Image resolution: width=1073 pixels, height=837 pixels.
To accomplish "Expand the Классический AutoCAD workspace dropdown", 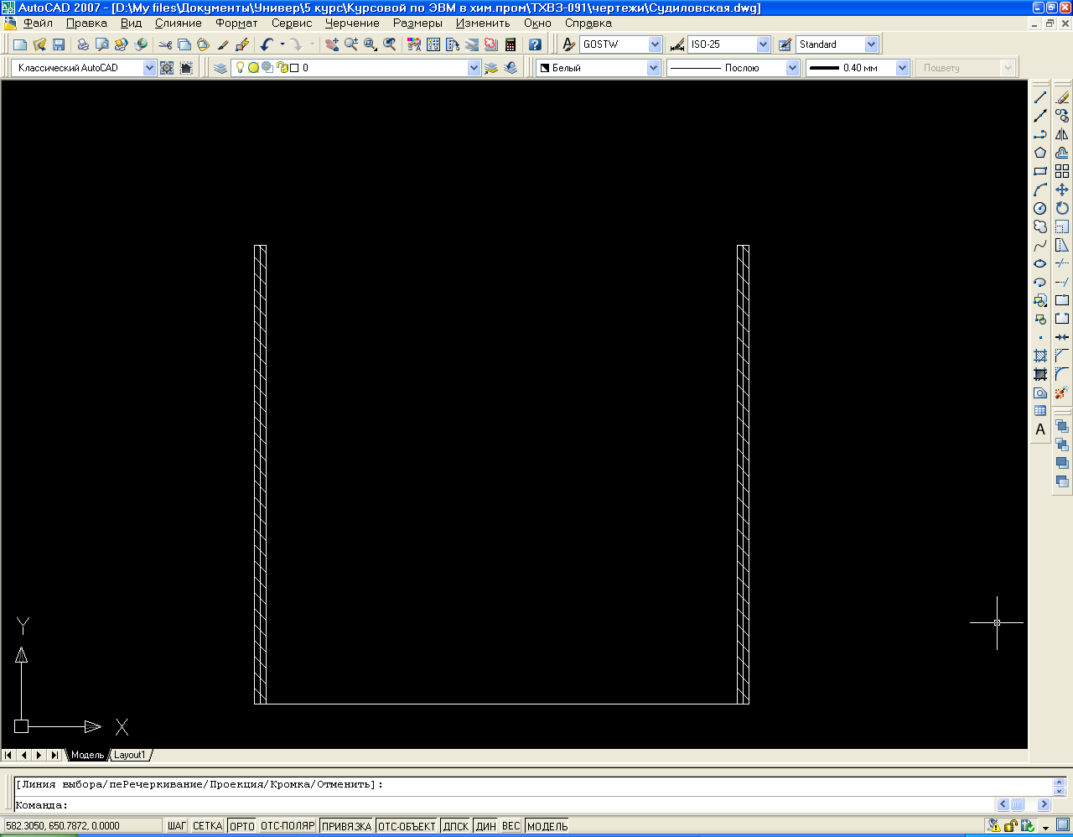I will pyautogui.click(x=149, y=68).
